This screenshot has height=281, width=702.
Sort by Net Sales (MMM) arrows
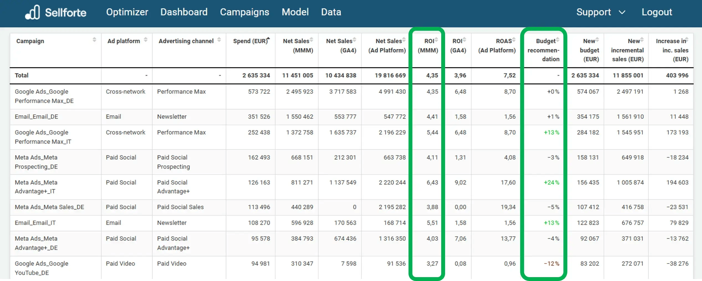pyautogui.click(x=312, y=39)
